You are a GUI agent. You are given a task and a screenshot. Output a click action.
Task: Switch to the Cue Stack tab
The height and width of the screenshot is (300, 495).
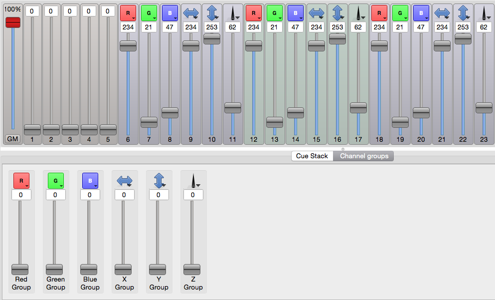[x=312, y=156]
